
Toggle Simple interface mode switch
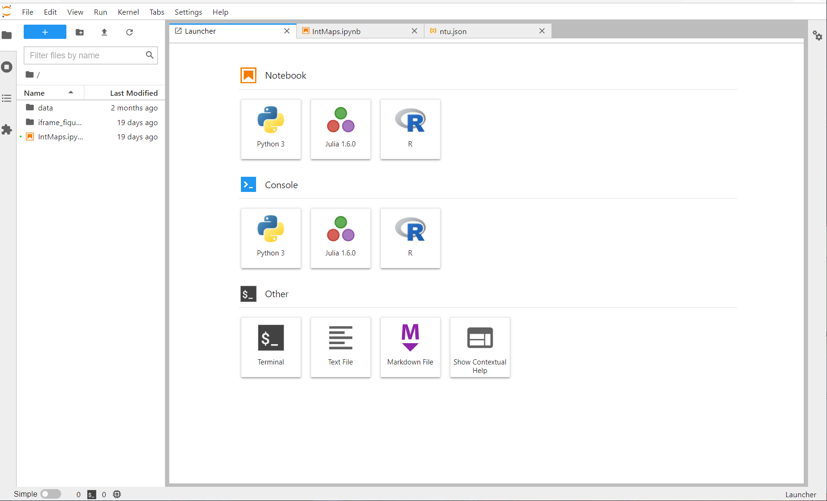[x=51, y=494]
